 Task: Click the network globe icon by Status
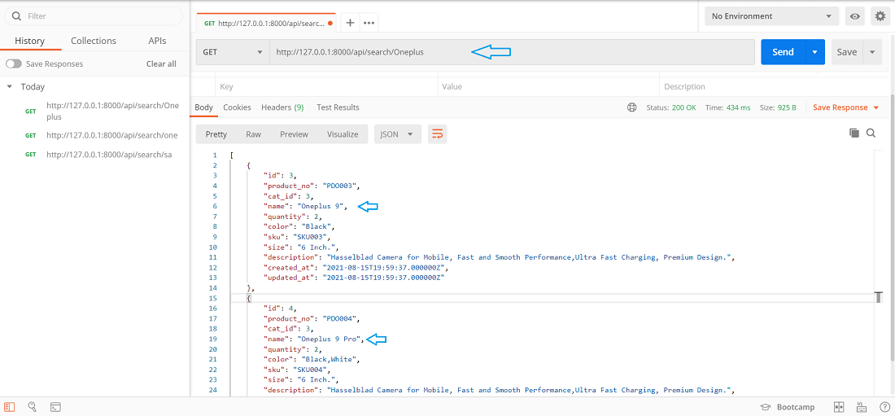tap(632, 107)
